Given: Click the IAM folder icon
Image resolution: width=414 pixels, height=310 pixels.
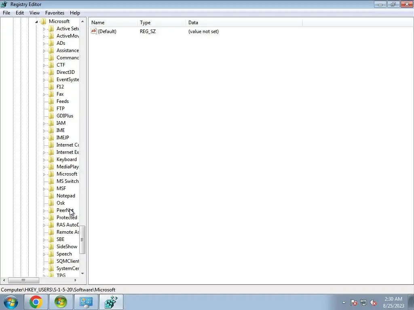Looking at the screenshot, I should tap(51, 123).
